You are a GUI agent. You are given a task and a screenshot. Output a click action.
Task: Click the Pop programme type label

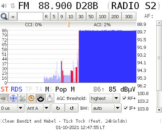[61, 89]
